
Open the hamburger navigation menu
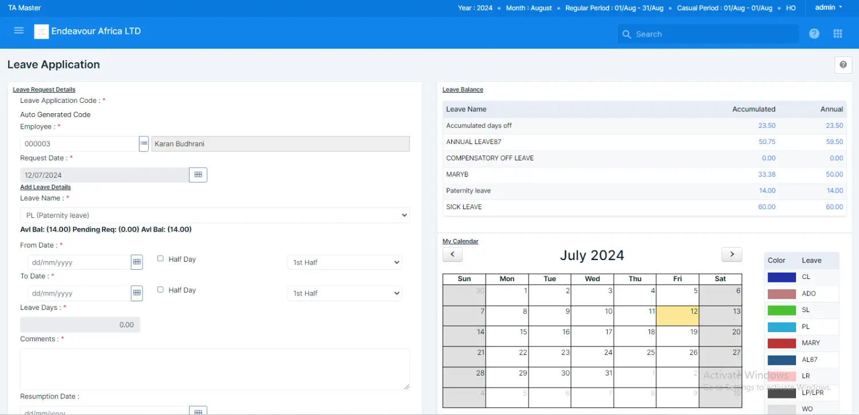point(19,31)
